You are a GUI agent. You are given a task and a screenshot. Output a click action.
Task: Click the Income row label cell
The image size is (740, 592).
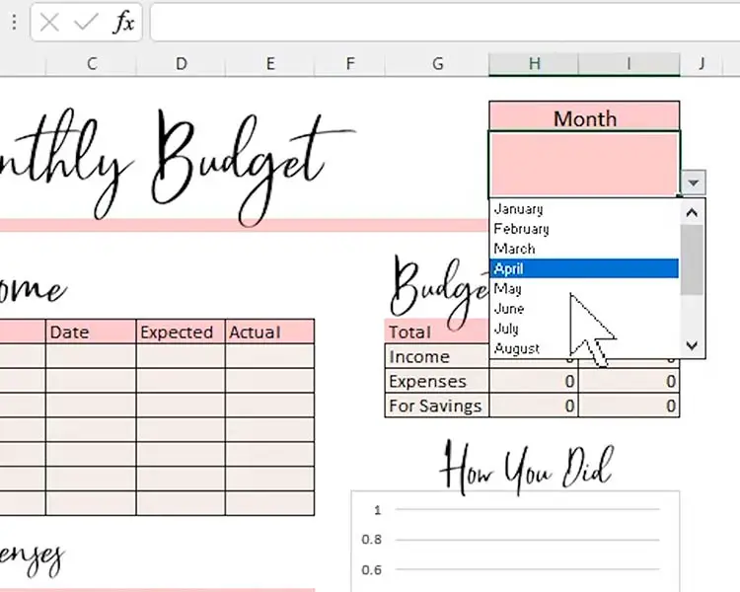437,356
